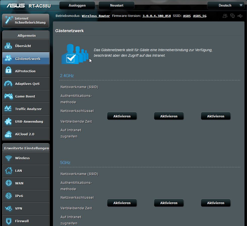
Task: Activate second 5GHz guest network
Action: [x=169, y=203]
